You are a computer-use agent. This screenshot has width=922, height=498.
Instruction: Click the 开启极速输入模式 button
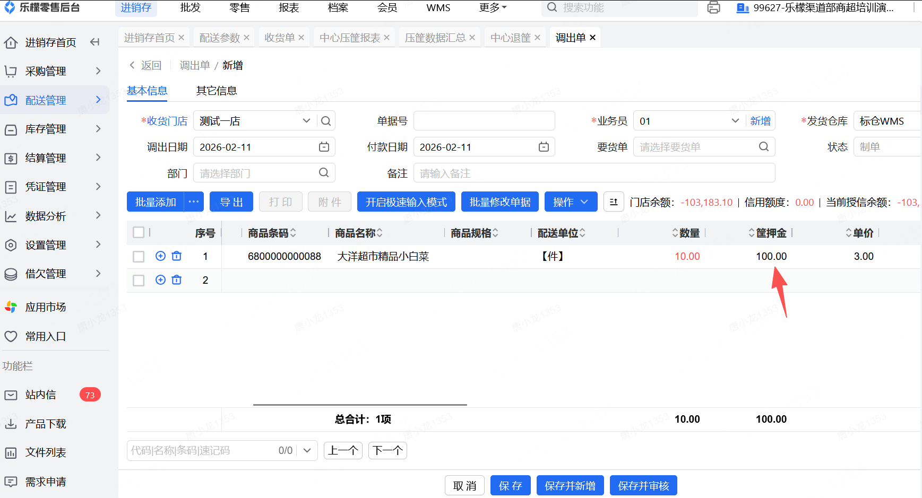[406, 202]
